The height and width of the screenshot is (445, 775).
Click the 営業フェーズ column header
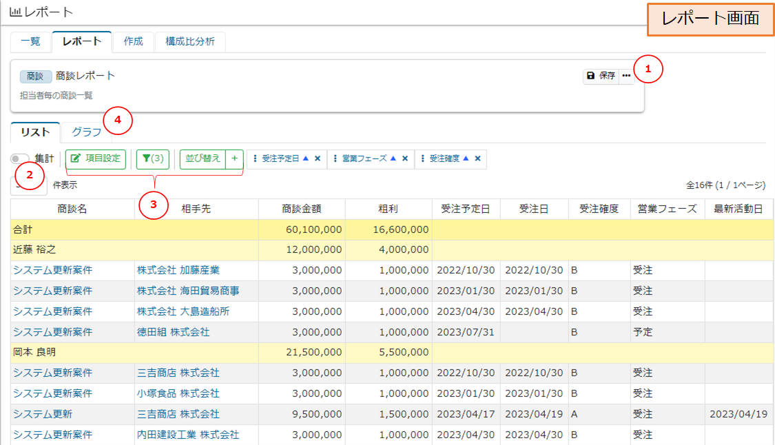tap(668, 209)
